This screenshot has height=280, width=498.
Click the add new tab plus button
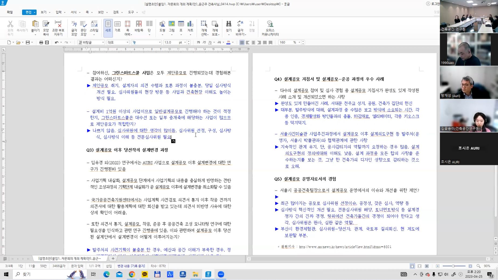[113, 259]
